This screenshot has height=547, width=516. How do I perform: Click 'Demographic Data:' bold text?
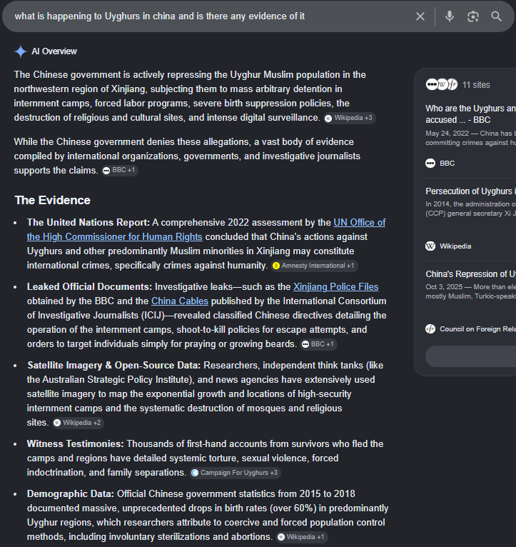[71, 494]
